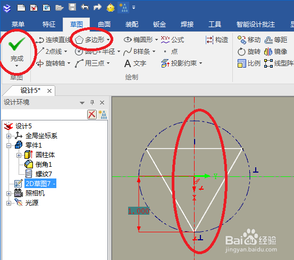Click the redo arrow icon
This screenshot has width=294, height=260.
pos(97,7)
